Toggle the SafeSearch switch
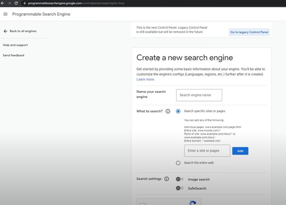Screen dimensions: 286x205 (180, 188)
